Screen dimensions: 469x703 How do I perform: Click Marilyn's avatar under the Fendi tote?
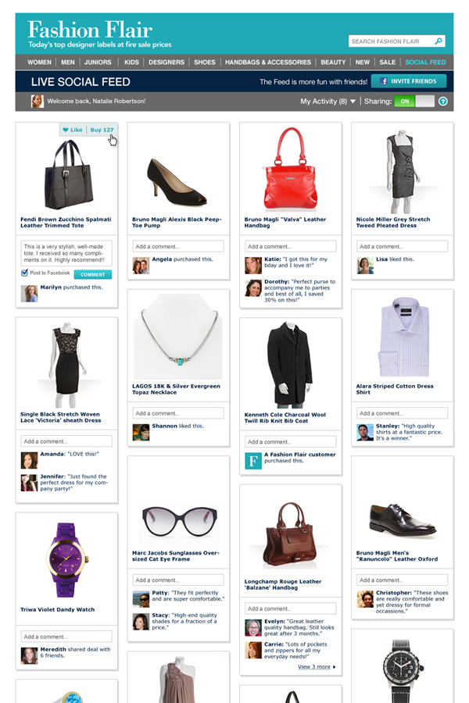tap(29, 293)
